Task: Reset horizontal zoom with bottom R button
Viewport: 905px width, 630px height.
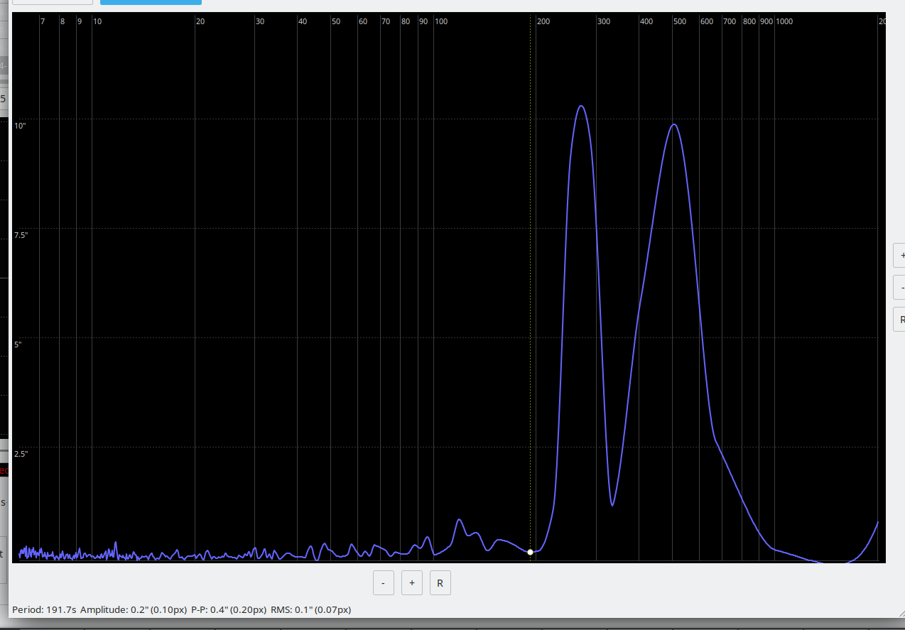Action: tap(440, 583)
